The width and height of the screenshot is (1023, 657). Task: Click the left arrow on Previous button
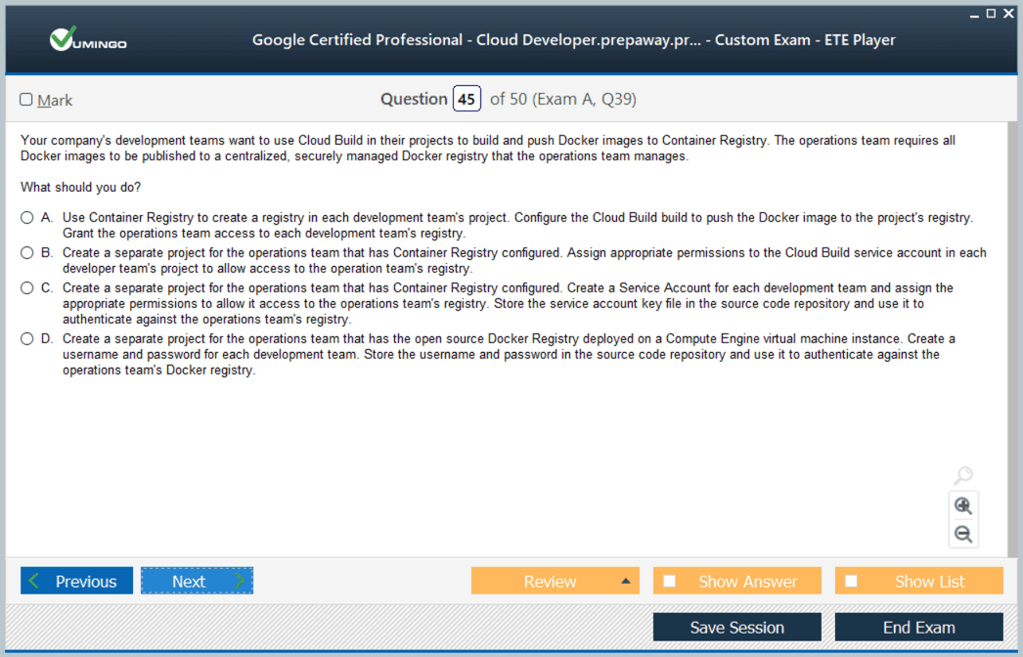tap(35, 582)
